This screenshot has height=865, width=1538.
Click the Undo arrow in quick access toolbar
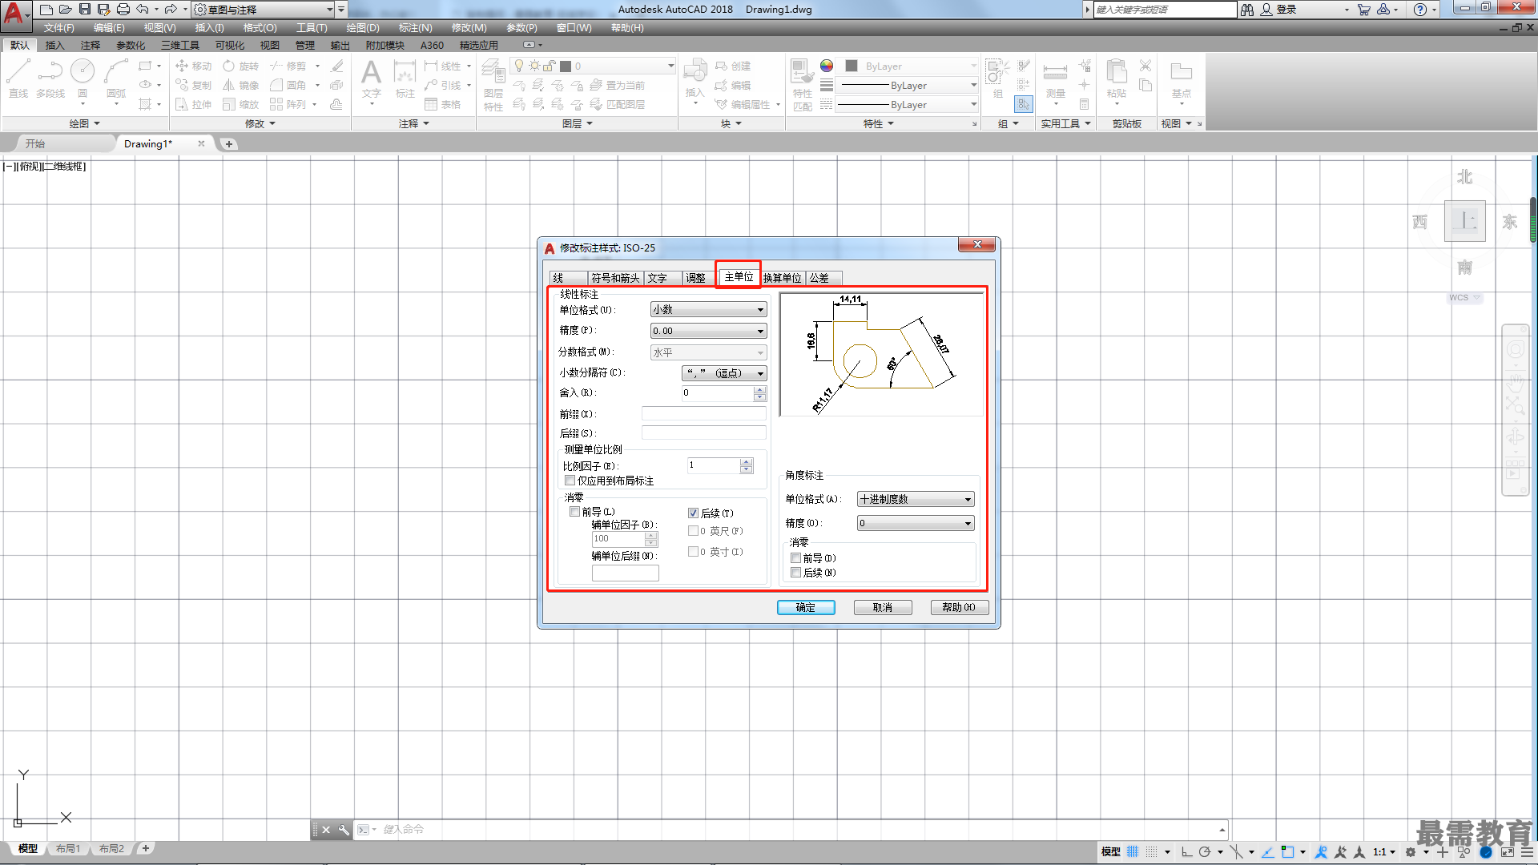pyautogui.click(x=143, y=10)
